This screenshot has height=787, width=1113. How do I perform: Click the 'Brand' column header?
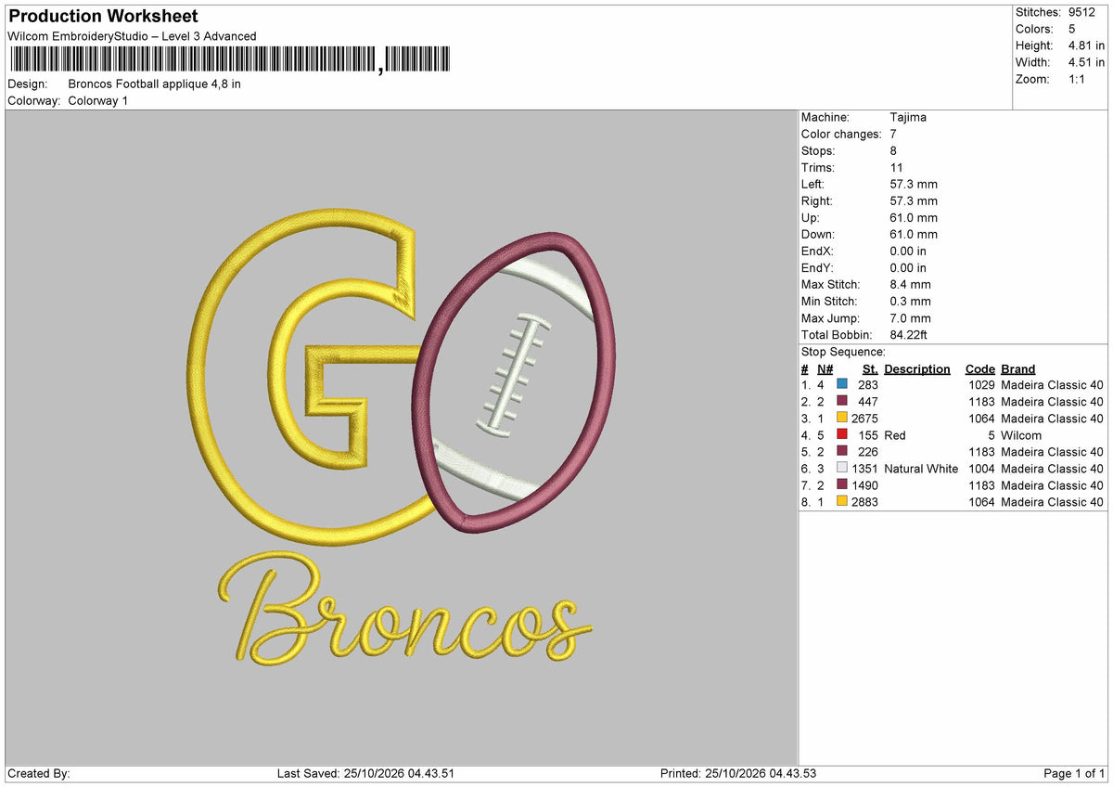click(1018, 368)
